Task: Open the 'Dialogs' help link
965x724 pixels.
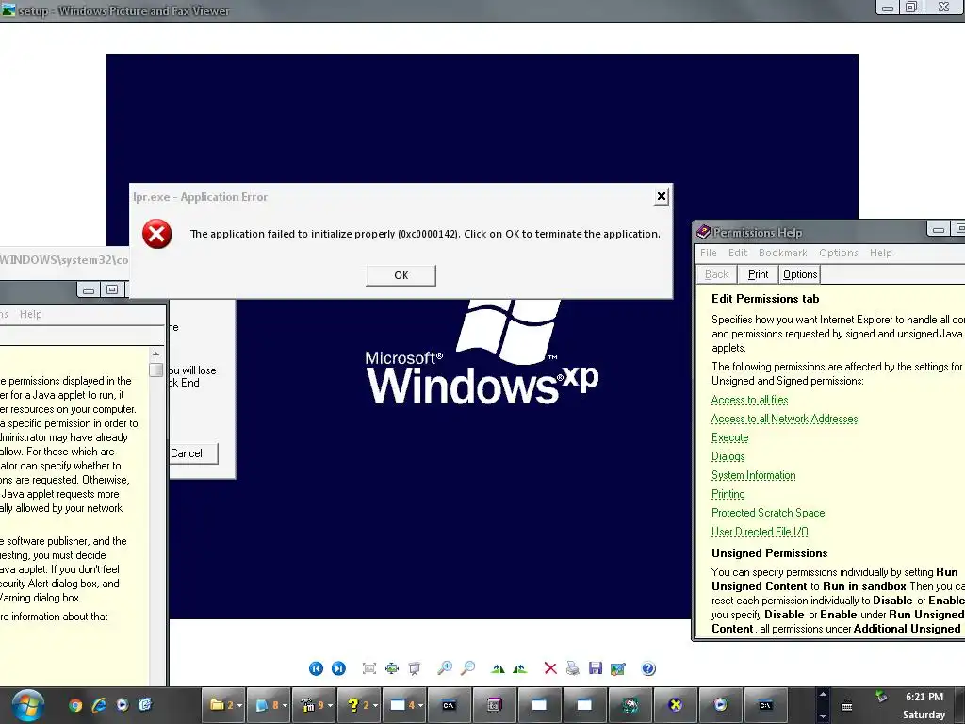Action: pos(728,457)
